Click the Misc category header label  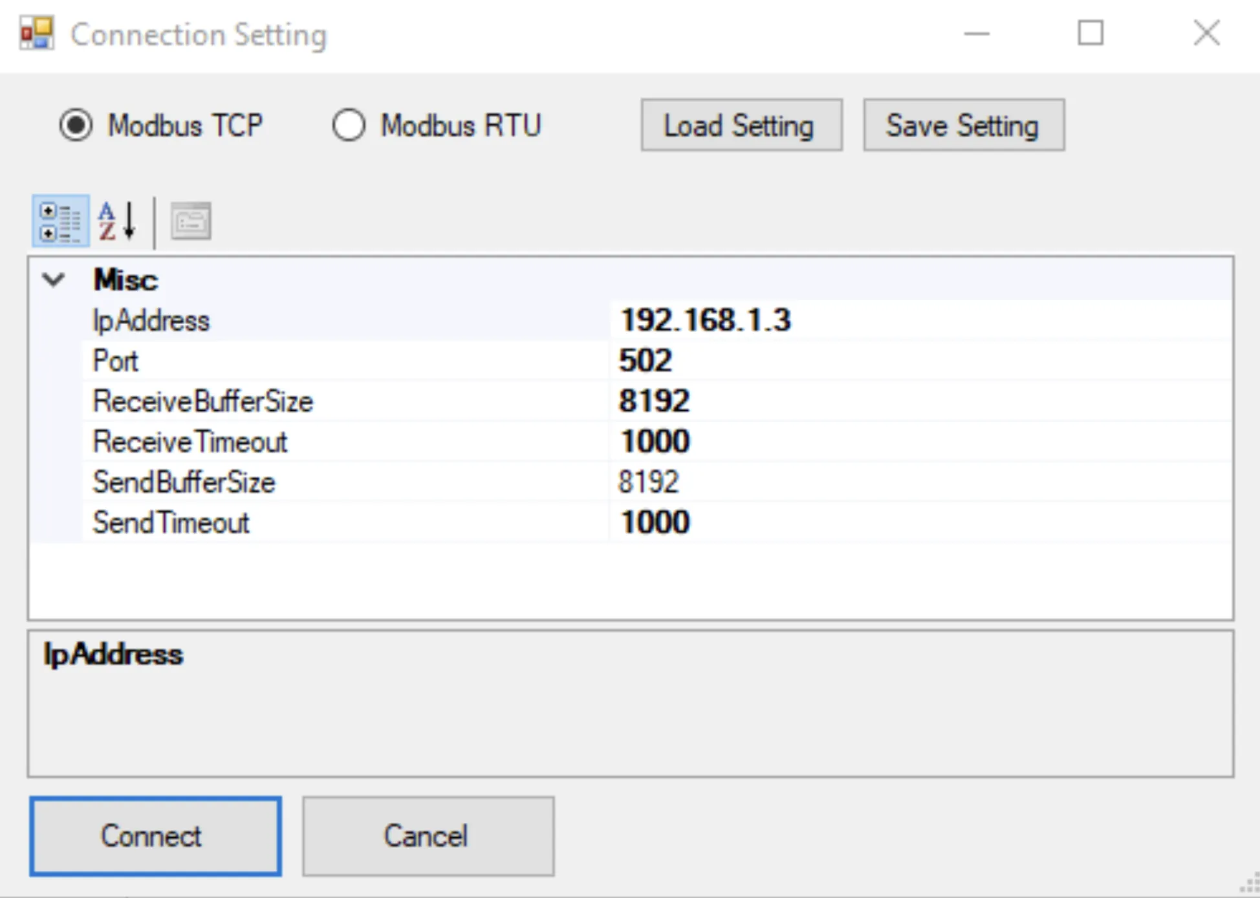click(125, 279)
